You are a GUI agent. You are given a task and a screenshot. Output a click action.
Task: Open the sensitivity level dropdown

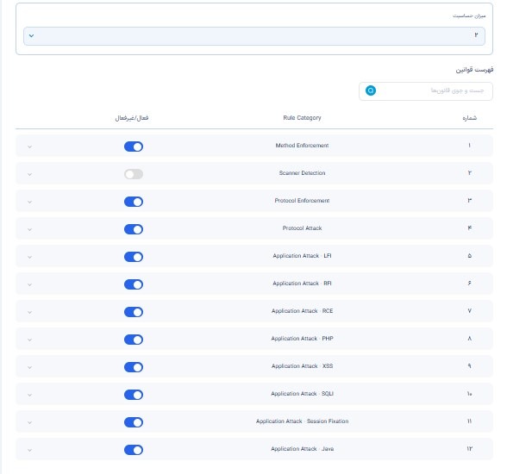[254, 36]
